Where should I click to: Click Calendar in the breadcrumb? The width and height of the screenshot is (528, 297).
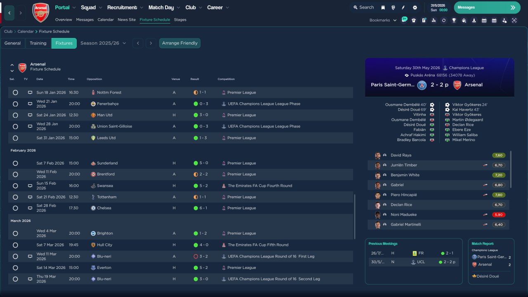point(26,32)
